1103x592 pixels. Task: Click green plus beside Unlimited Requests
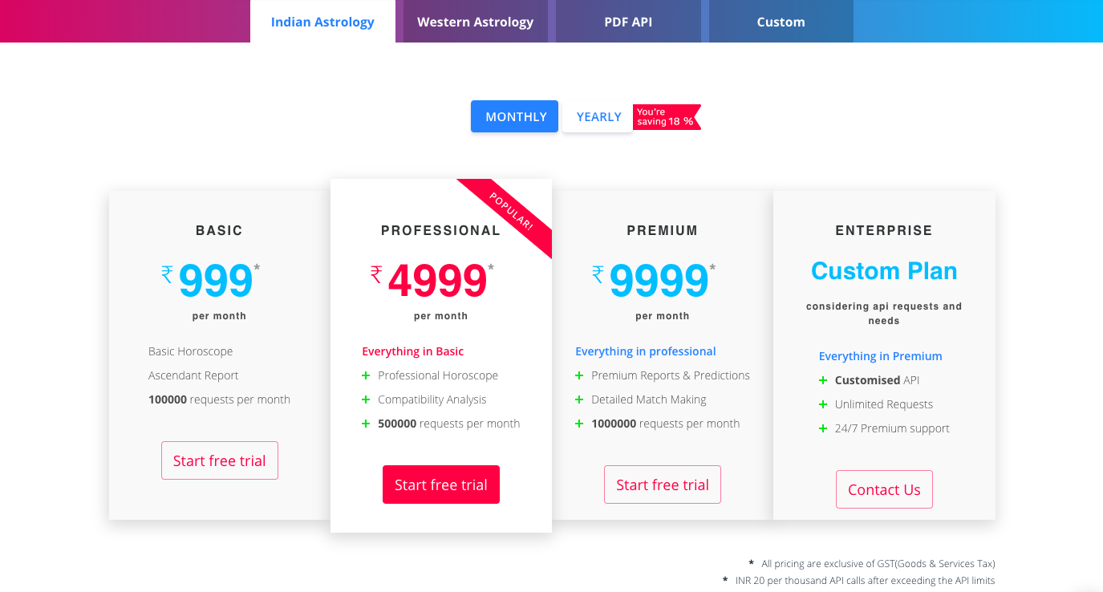[x=823, y=404]
